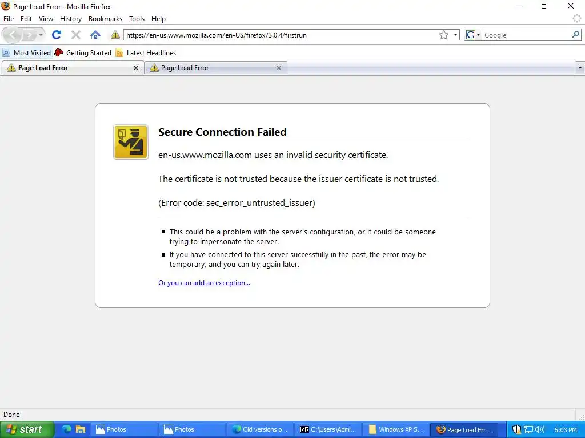Open the Latest Headlines feed bookmark
This screenshot has width=585, height=438.
click(x=146, y=53)
